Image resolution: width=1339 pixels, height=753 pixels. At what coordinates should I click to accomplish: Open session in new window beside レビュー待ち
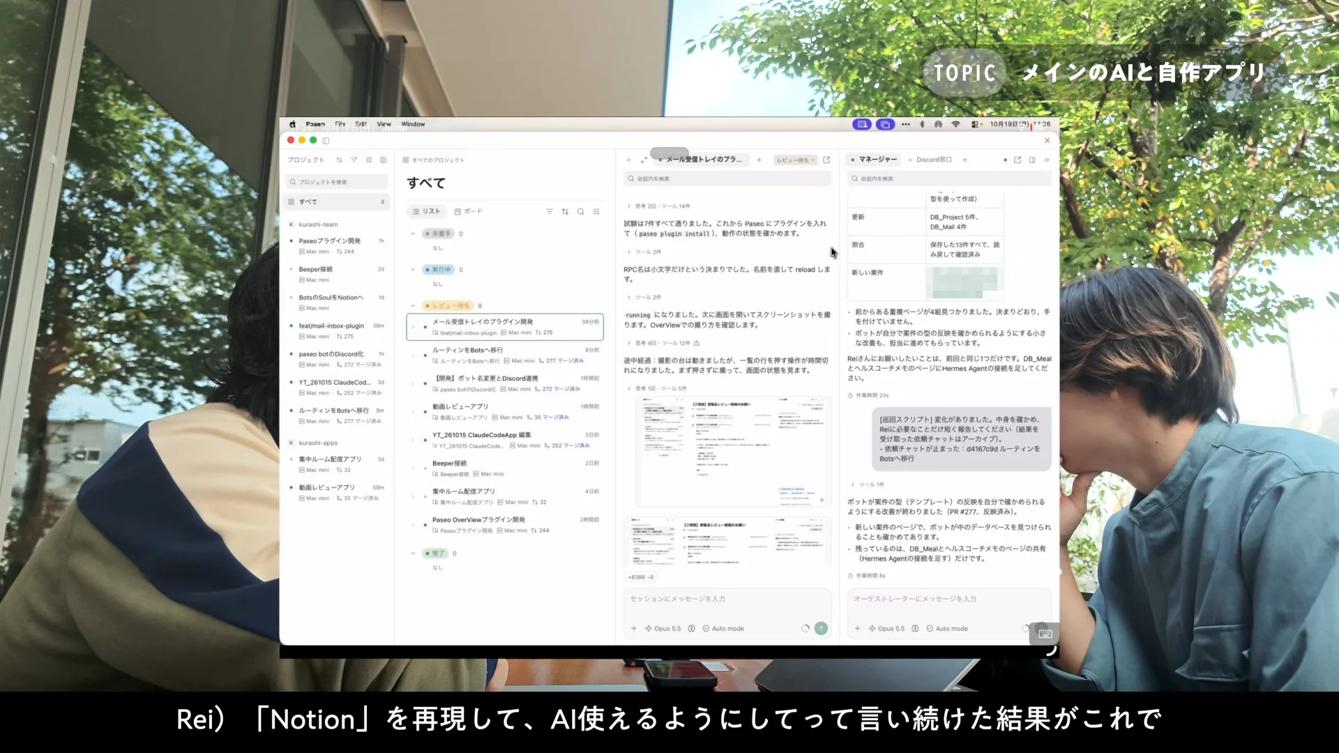tap(827, 160)
